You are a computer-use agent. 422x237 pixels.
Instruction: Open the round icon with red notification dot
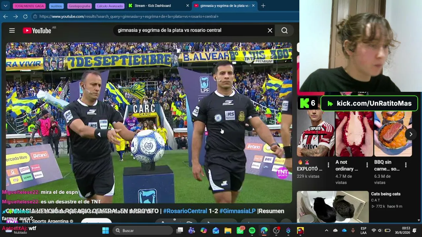(x=276, y=230)
